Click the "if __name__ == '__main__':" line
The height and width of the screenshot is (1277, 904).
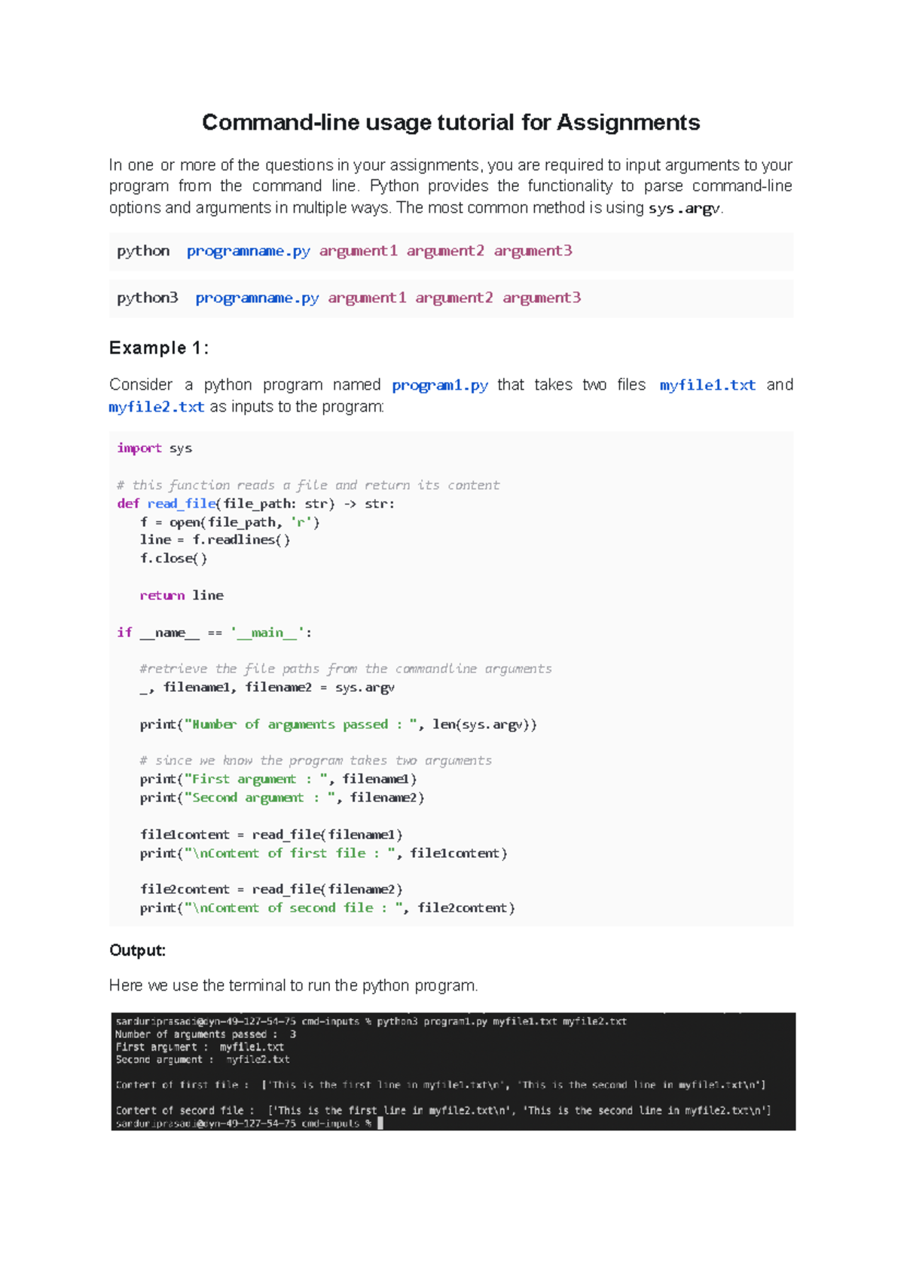coord(214,632)
